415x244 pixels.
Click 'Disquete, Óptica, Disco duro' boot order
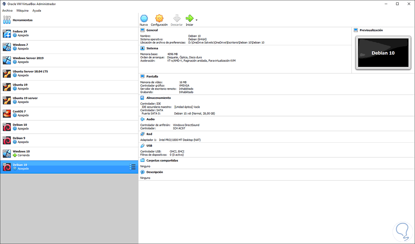(x=184, y=57)
